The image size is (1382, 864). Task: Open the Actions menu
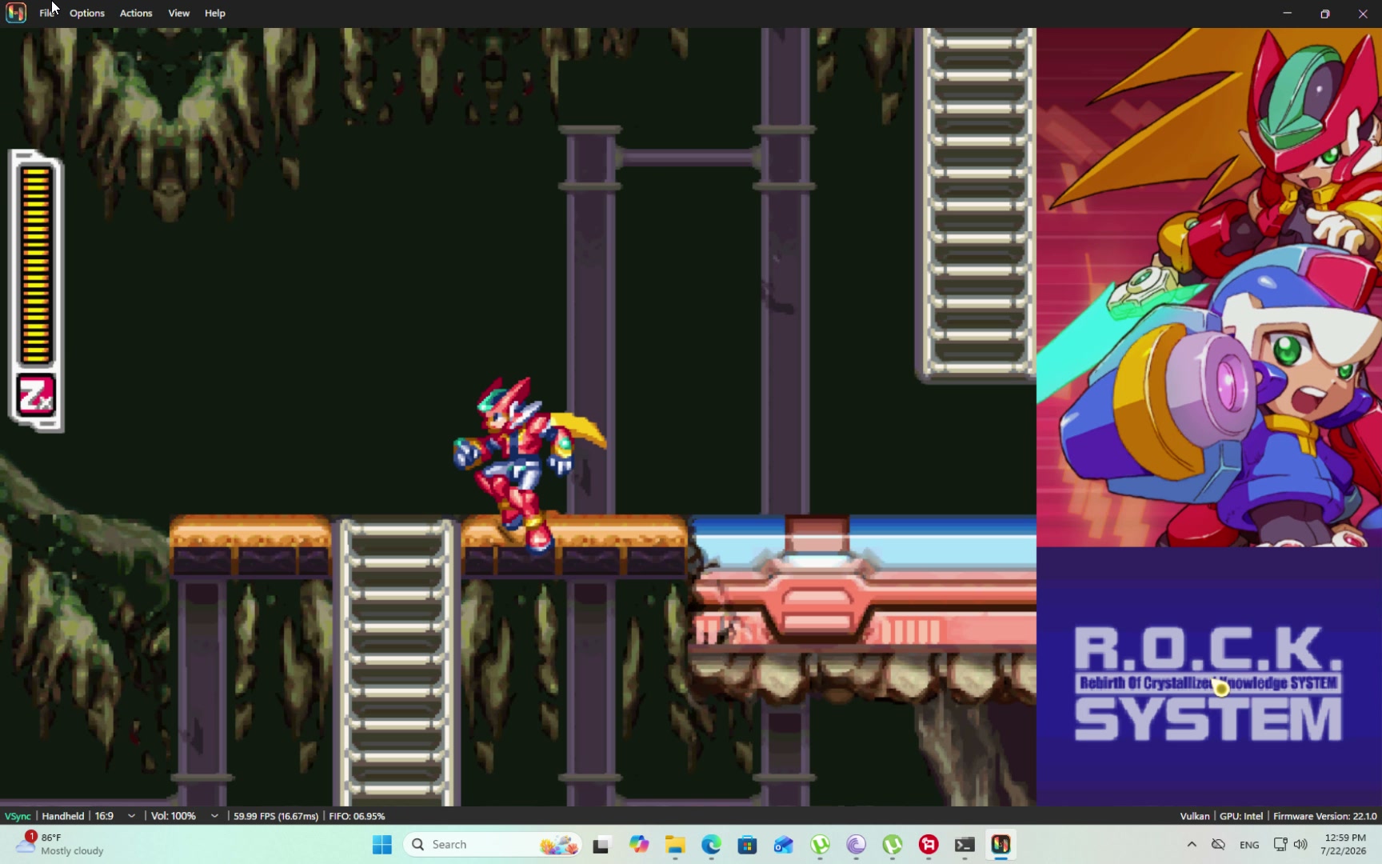coord(135,13)
